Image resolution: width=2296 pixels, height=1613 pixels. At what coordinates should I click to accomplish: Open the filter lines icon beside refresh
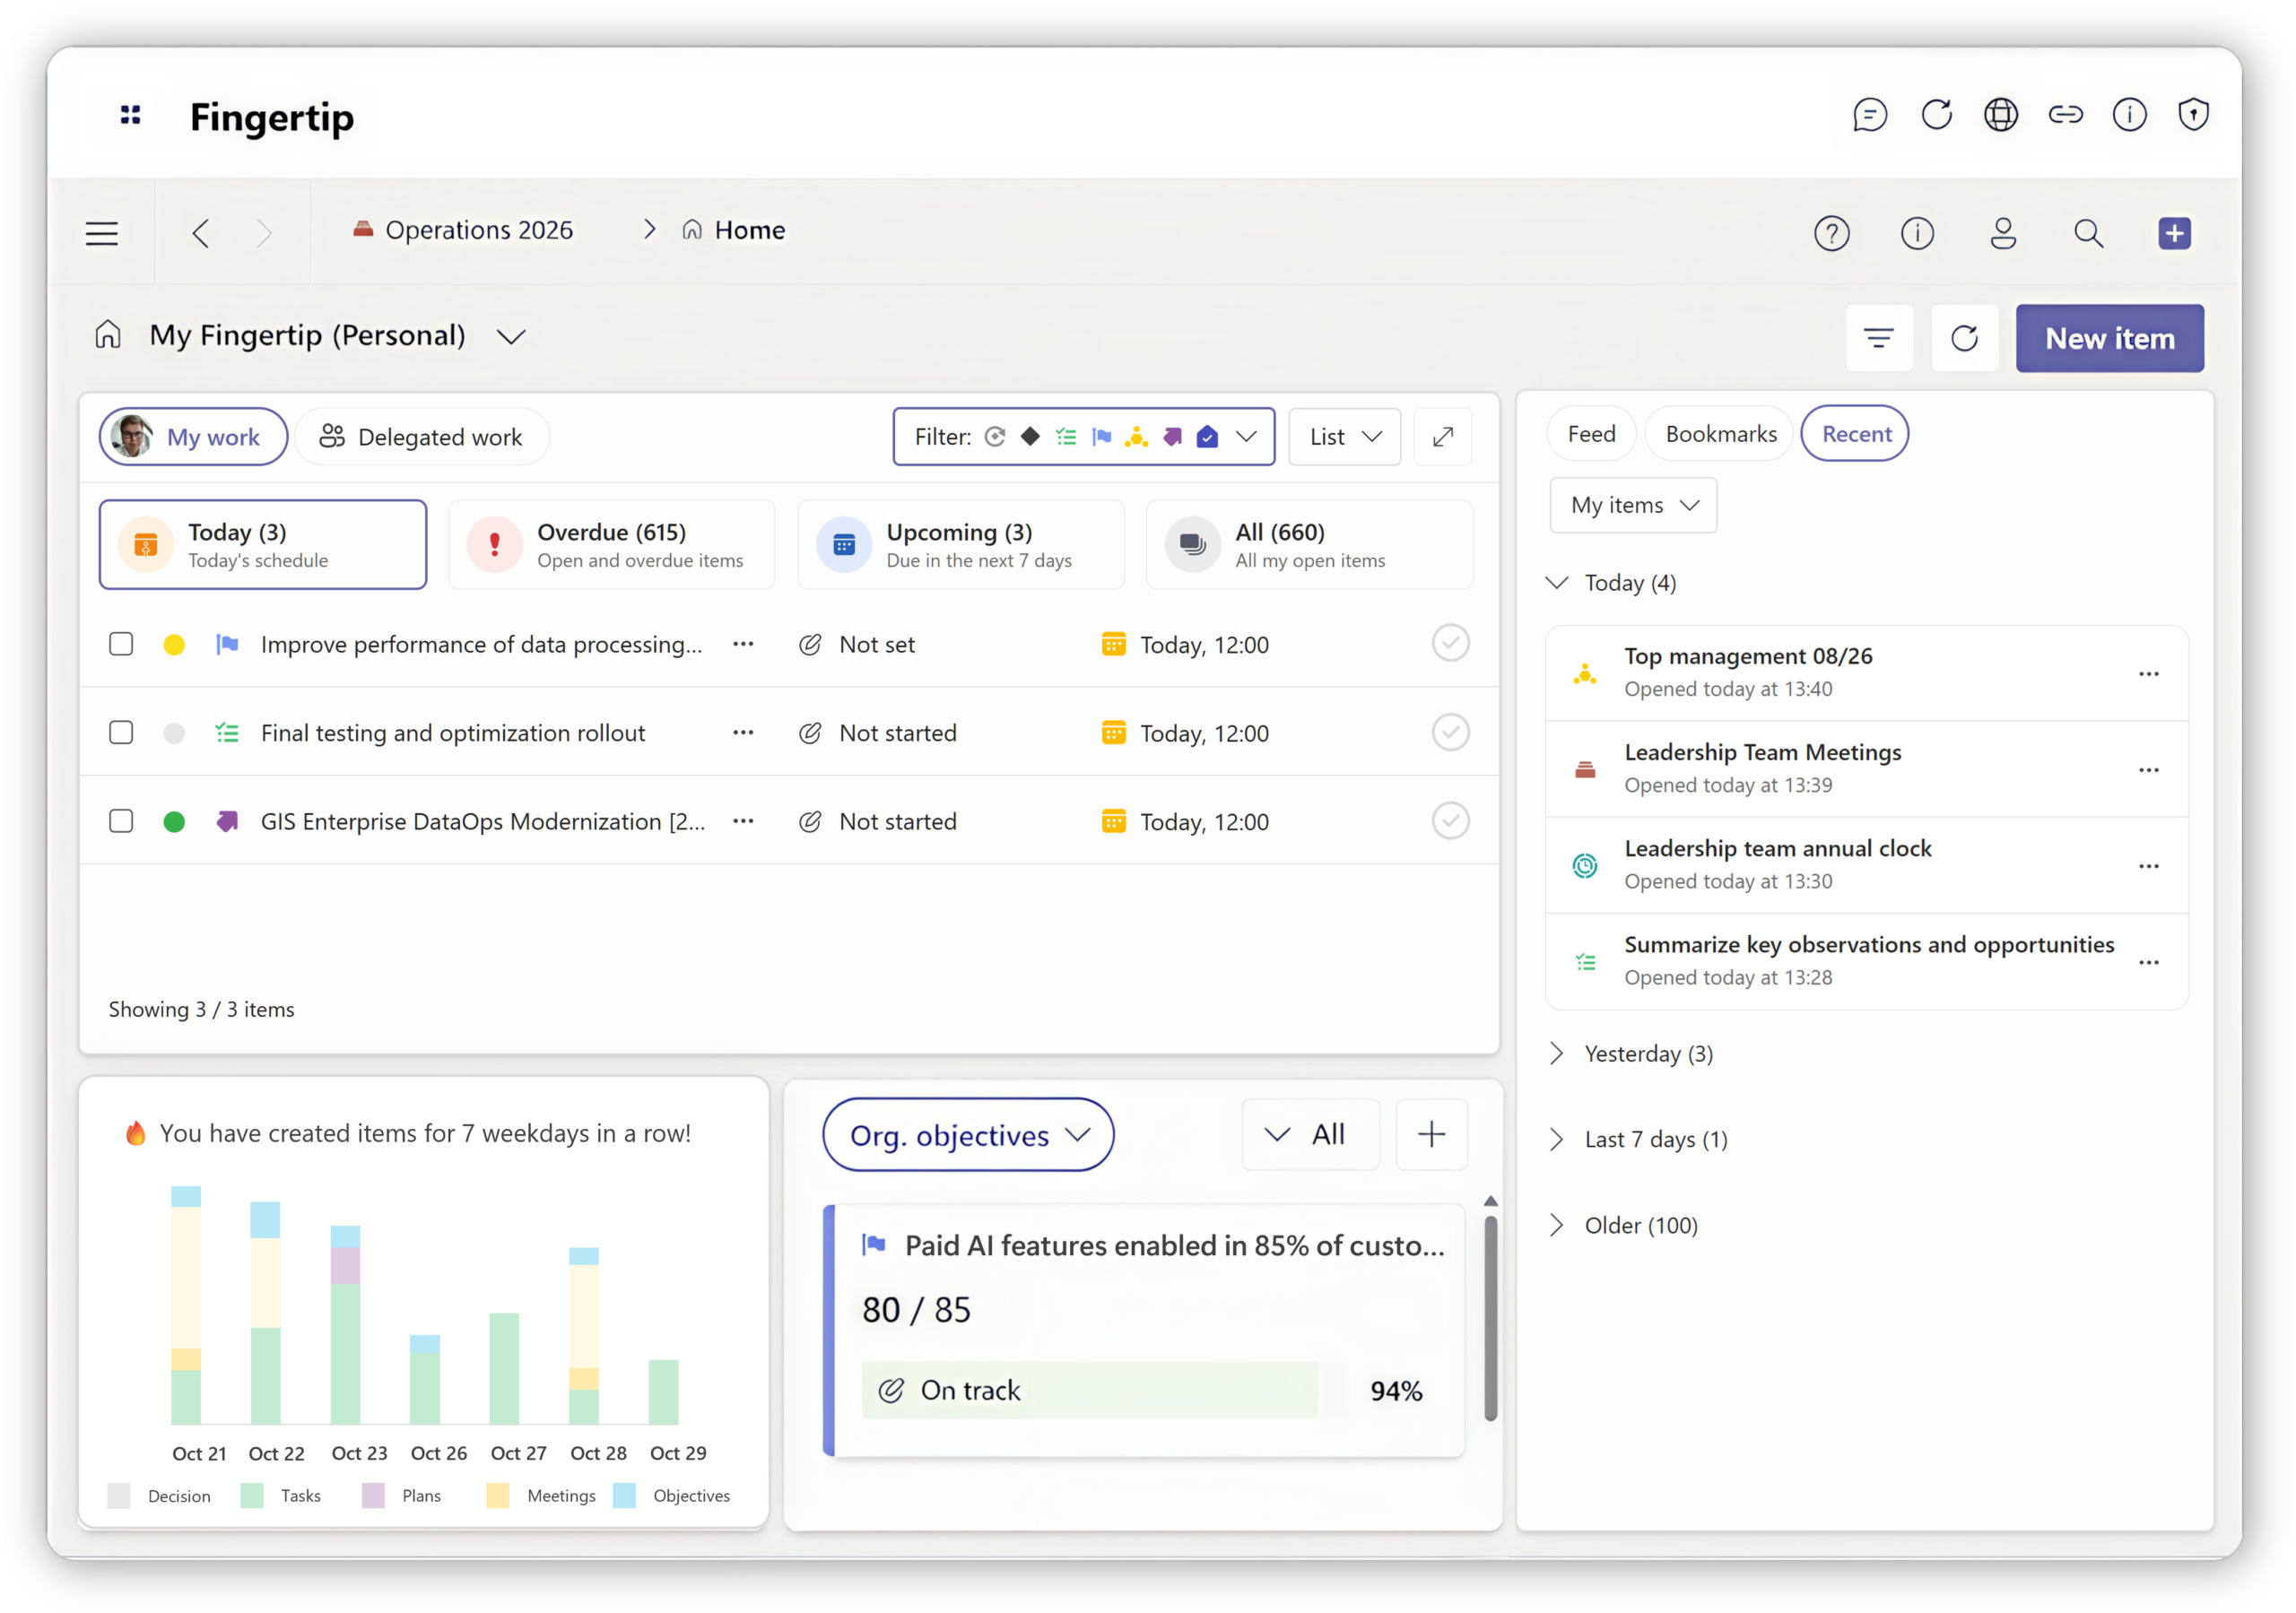click(1878, 338)
